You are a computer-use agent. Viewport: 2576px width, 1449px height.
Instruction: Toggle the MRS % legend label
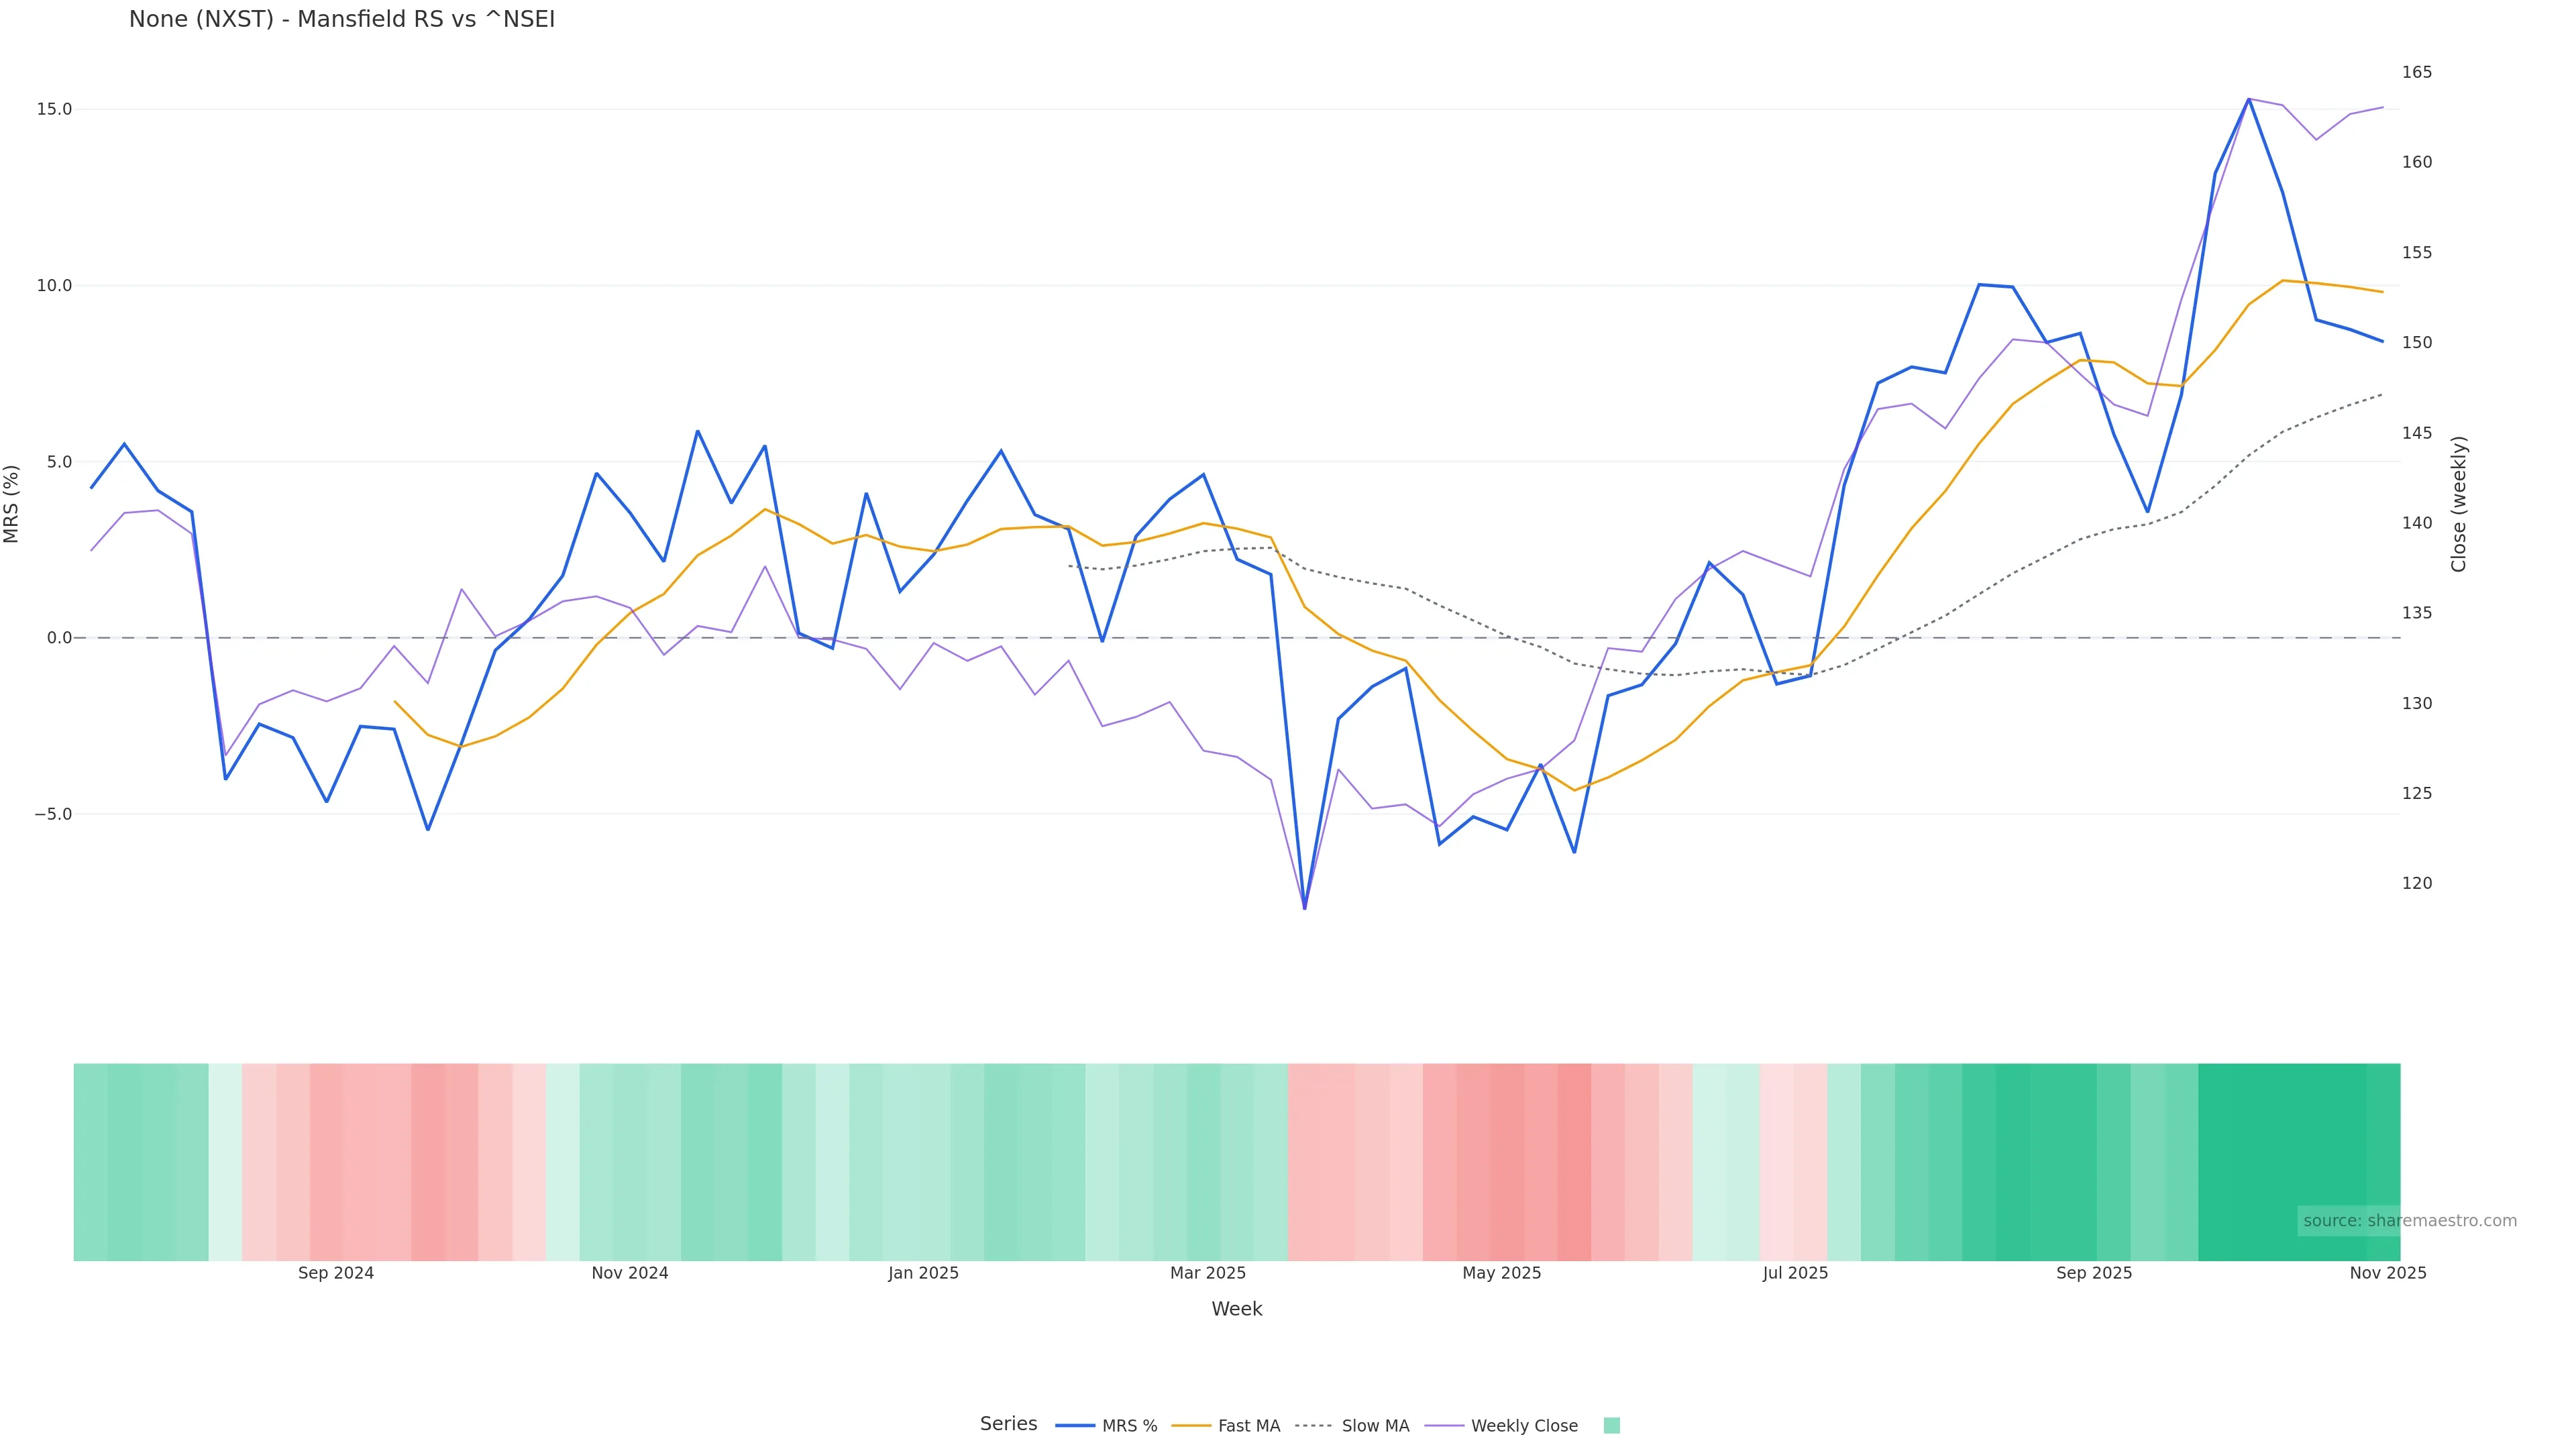(x=1129, y=1426)
